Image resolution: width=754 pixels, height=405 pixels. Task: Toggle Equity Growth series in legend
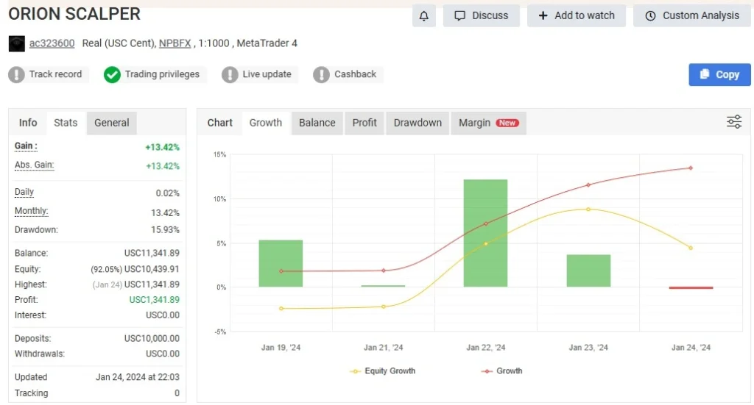383,371
